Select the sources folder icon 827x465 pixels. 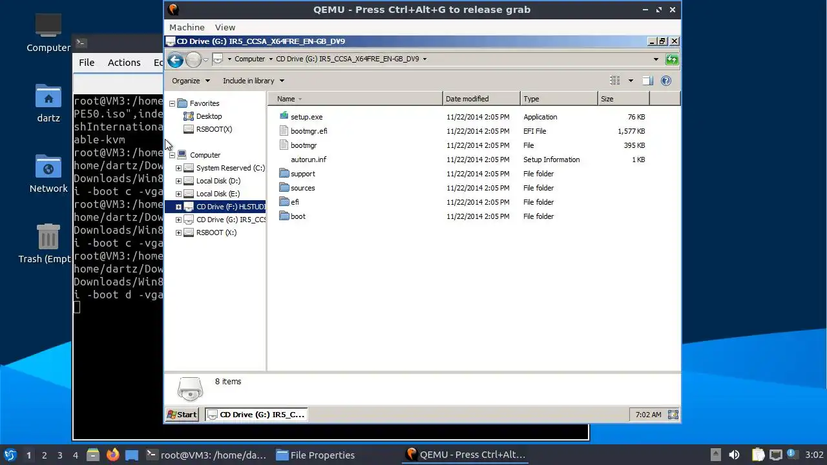(x=284, y=187)
